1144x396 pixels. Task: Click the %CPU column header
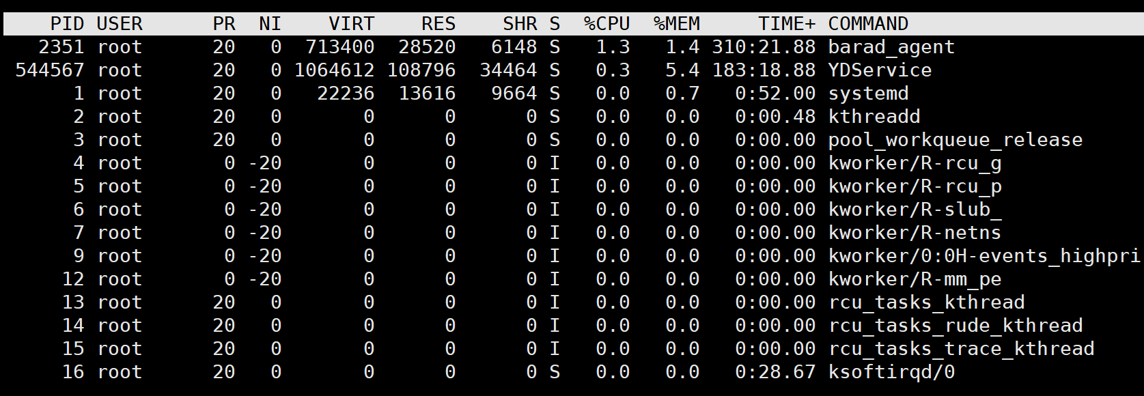[607, 24]
